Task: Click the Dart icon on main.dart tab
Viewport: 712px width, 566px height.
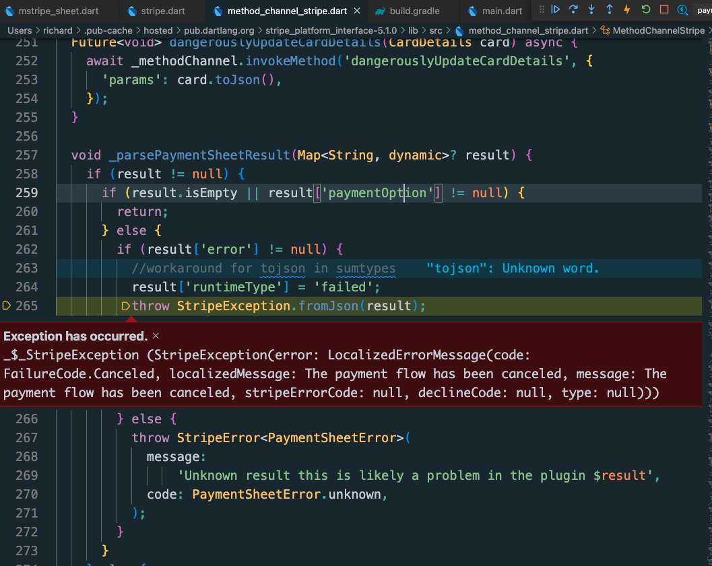Action: (x=473, y=11)
